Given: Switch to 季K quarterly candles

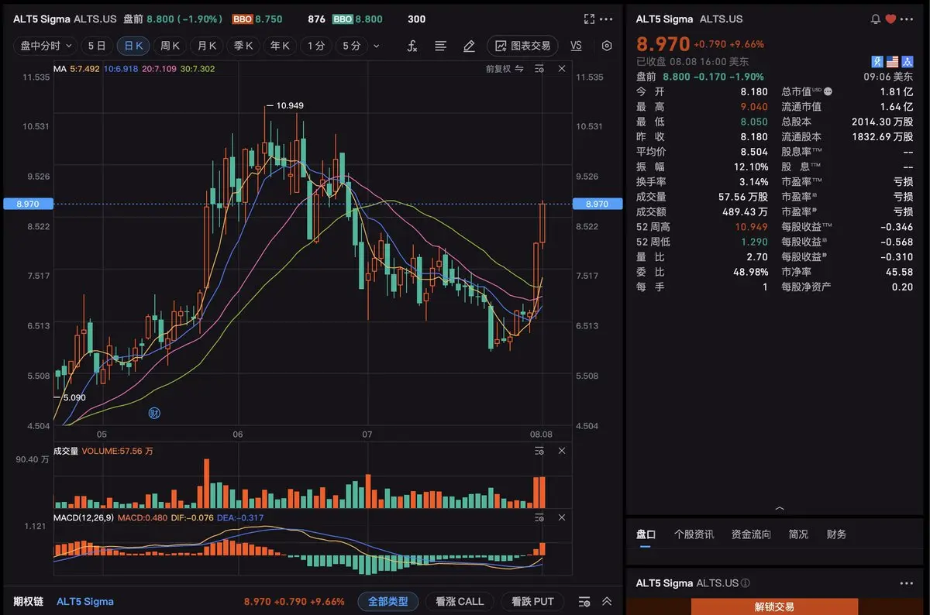Looking at the screenshot, I should [243, 46].
